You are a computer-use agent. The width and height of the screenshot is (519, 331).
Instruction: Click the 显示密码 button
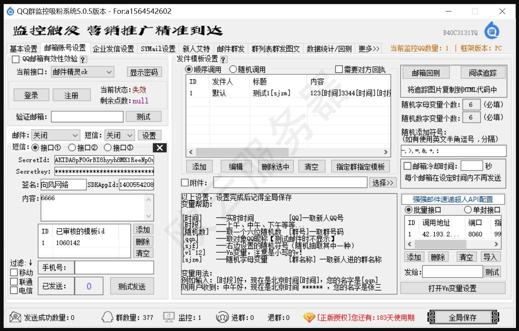point(144,72)
